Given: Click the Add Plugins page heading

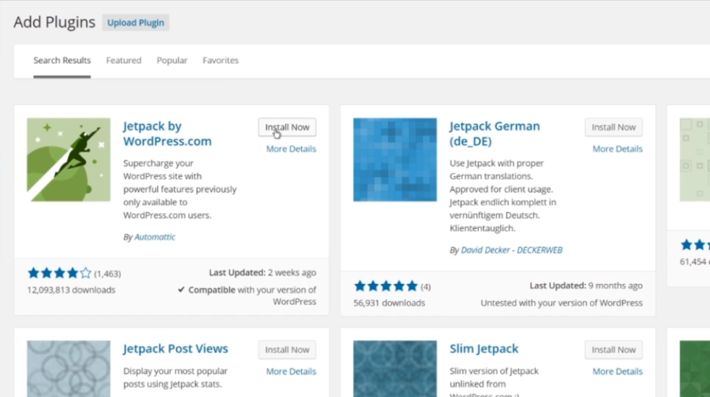Looking at the screenshot, I should 55,22.
